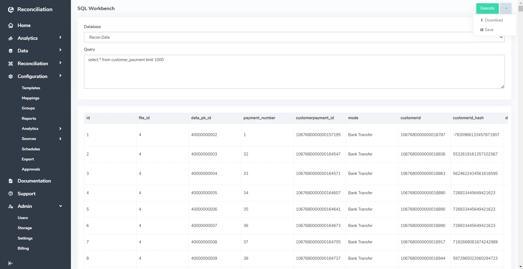Expand the Sources submenu chevron
The width and height of the screenshot is (523, 269).
coord(60,139)
